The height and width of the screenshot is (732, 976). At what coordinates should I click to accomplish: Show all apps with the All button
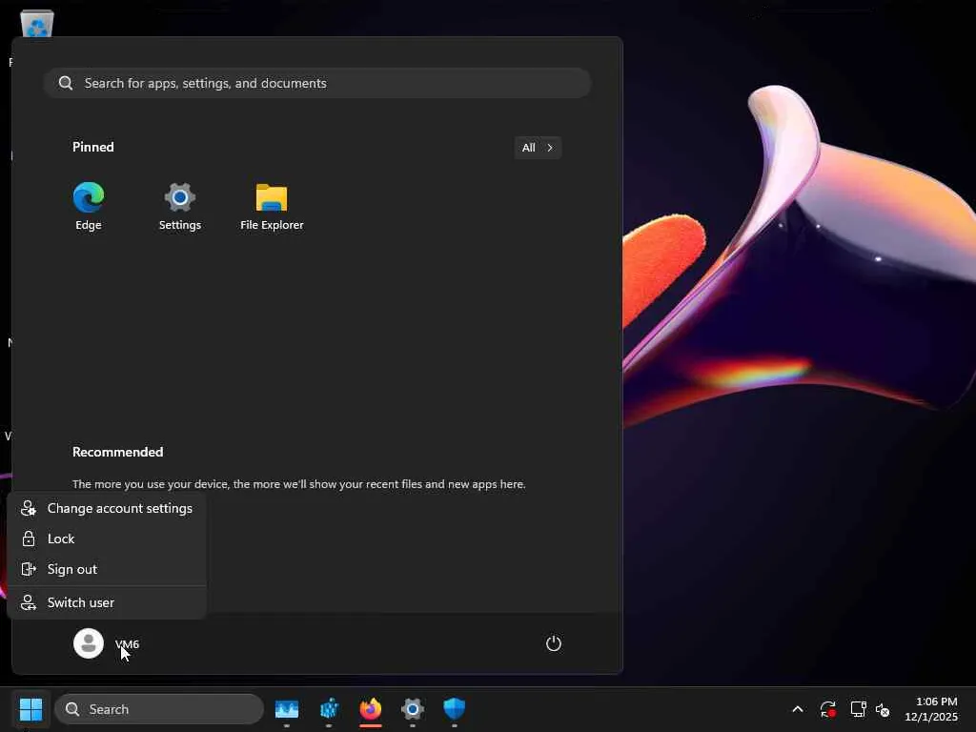pyautogui.click(x=538, y=148)
